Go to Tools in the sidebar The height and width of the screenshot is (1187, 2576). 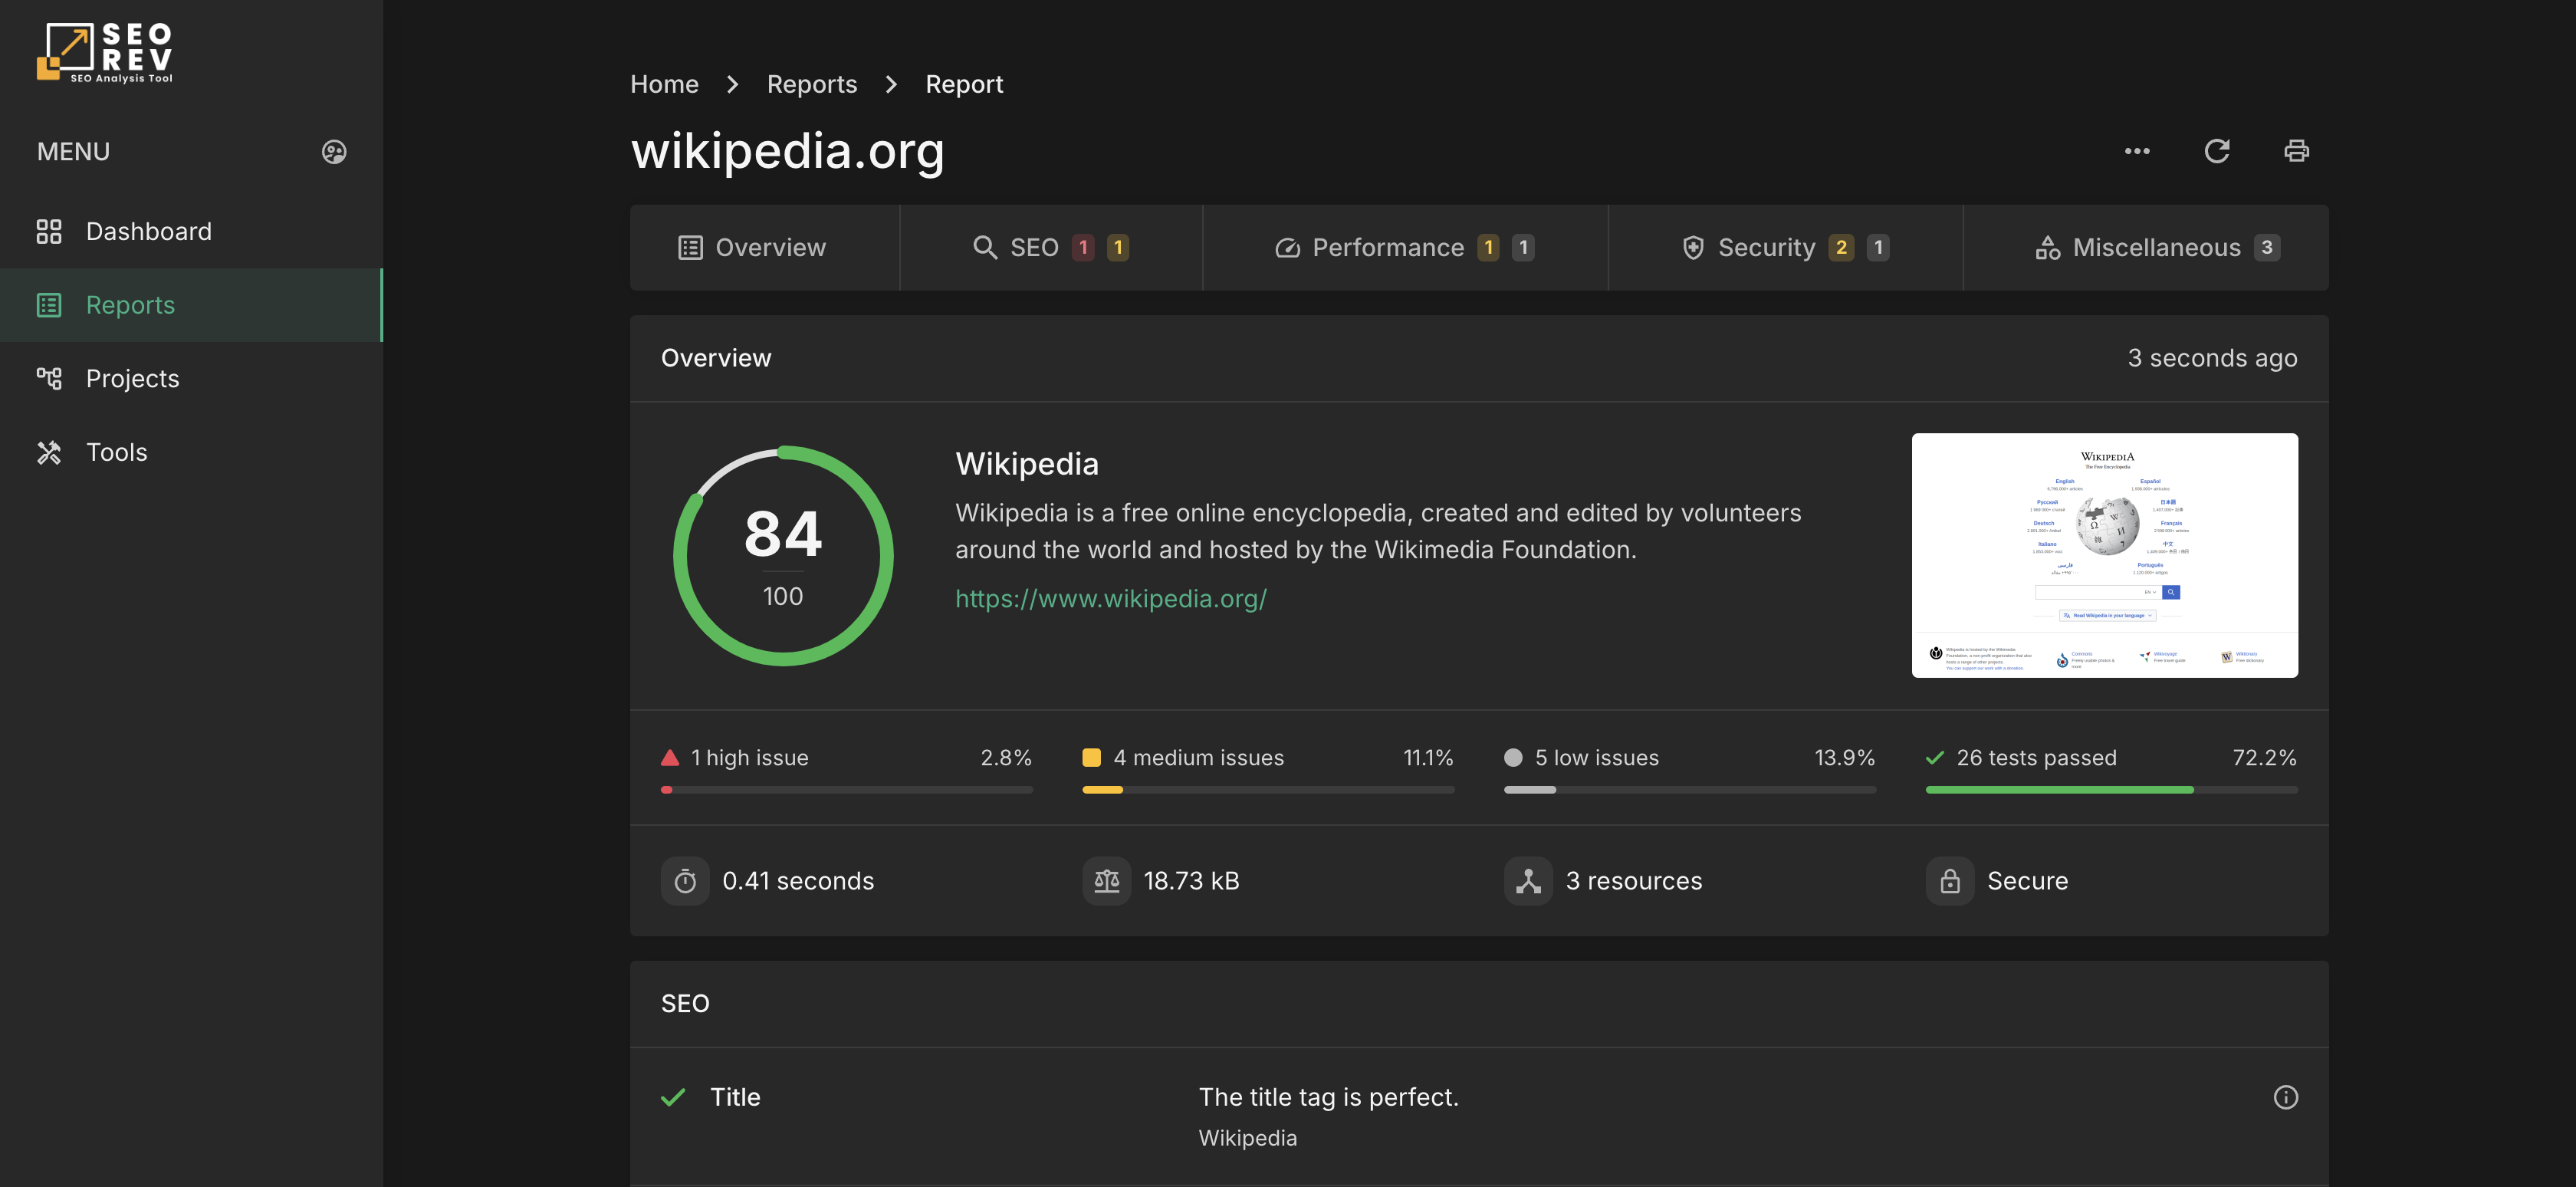pyautogui.click(x=191, y=452)
